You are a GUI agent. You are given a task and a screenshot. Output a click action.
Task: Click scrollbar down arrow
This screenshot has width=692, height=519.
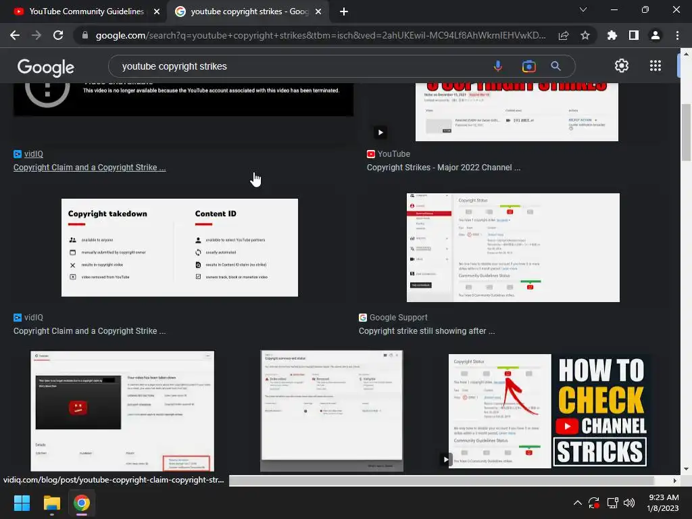pos(686,469)
